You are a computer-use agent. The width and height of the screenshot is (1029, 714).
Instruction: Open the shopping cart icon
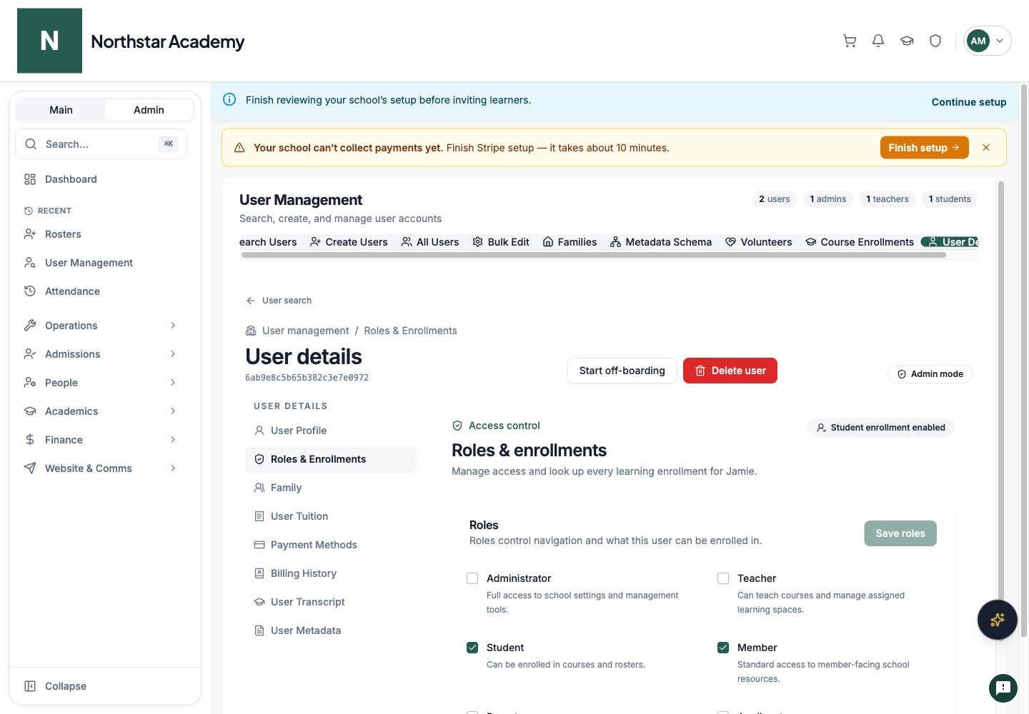click(850, 41)
